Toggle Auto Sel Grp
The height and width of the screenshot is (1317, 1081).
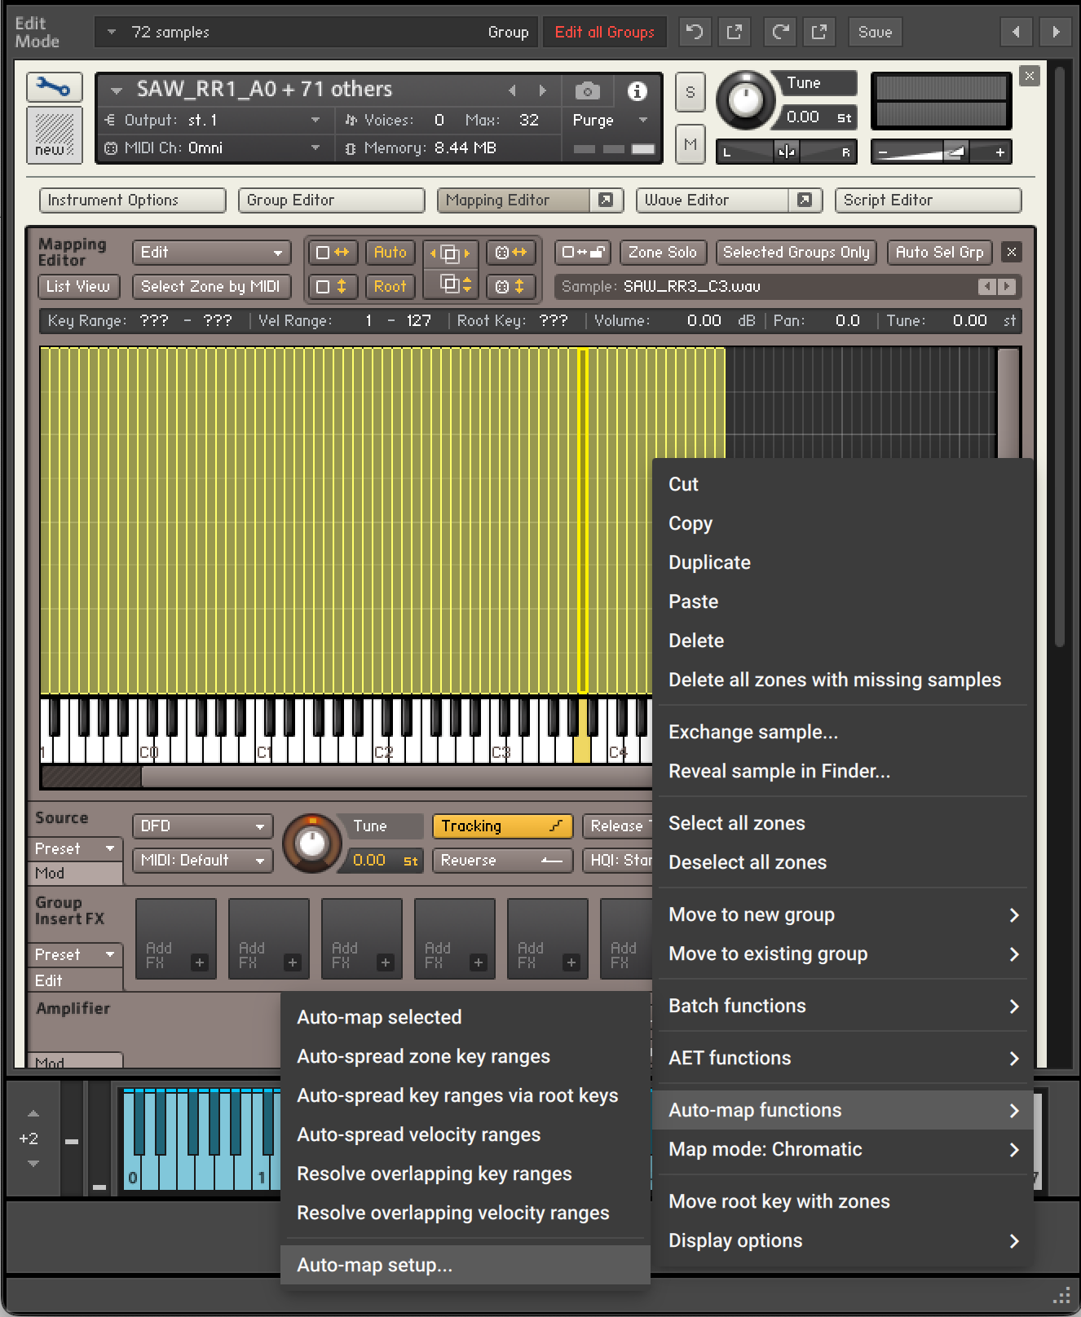[939, 253]
